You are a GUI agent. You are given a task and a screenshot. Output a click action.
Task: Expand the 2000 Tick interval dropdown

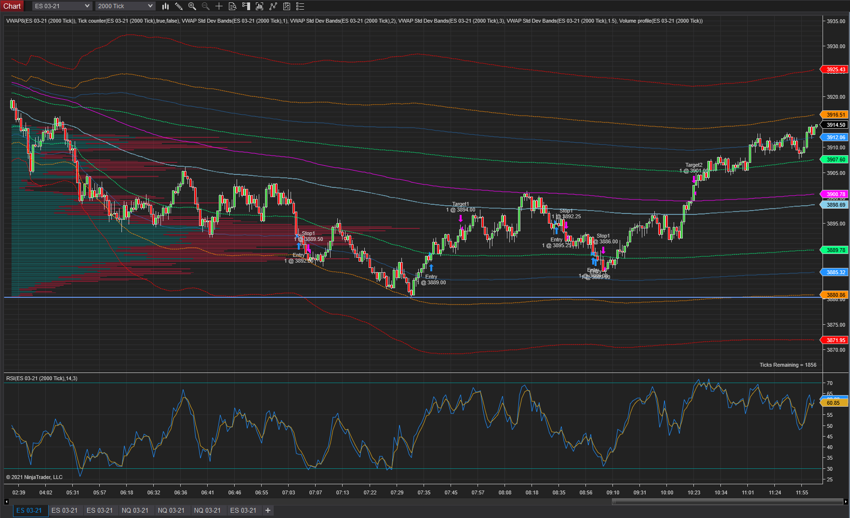coord(125,6)
